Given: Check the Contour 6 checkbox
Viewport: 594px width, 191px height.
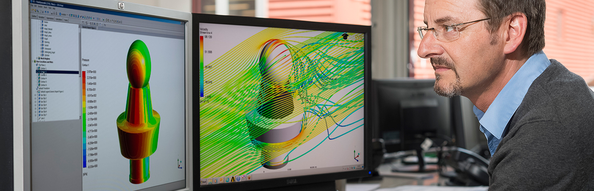Looking at the screenshot, I should pos(37,85).
